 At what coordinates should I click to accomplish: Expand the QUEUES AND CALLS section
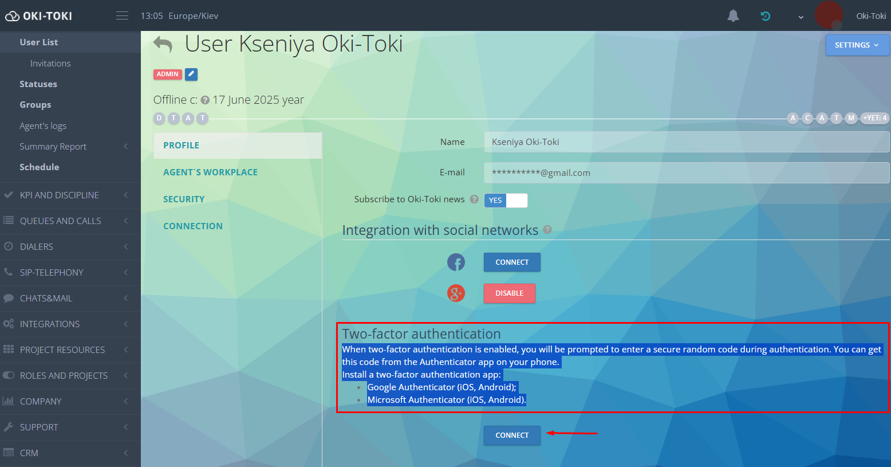(126, 221)
